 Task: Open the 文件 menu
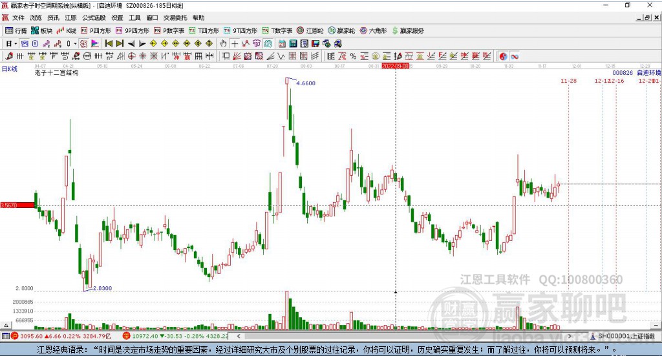pyautogui.click(x=18, y=17)
